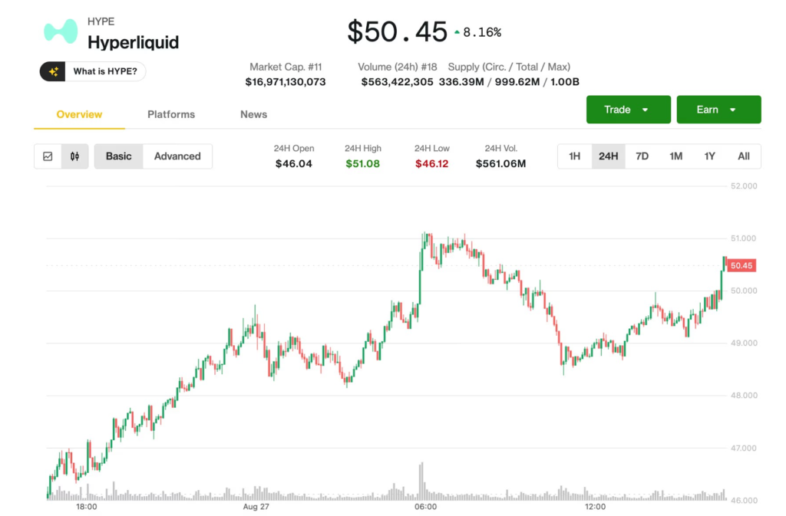Open the Trade dropdown menu
Viewport: 786px width, 516px height.
pos(628,110)
